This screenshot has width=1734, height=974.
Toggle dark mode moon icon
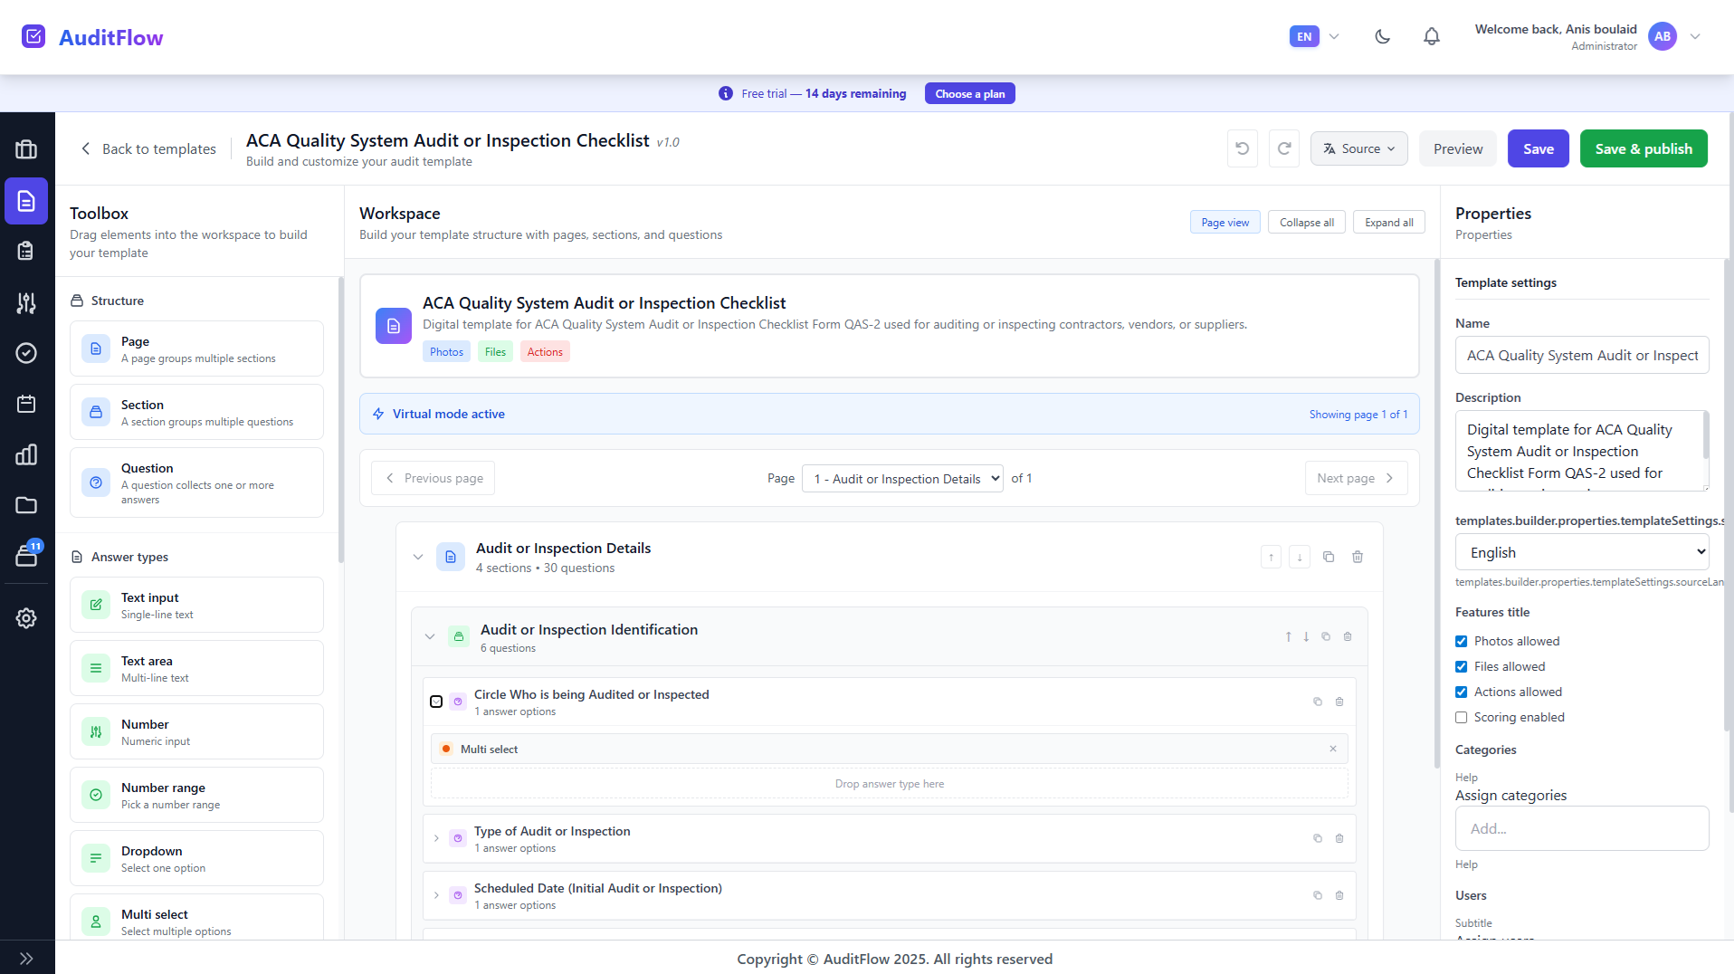[1382, 37]
